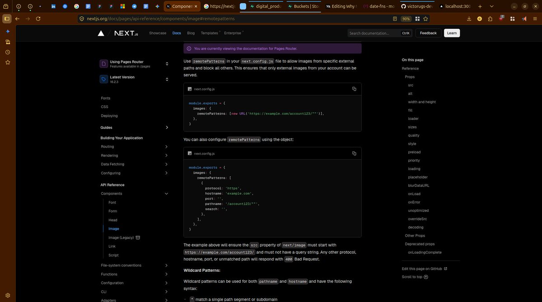This screenshot has height=302, width=542.
Task: Switch to the Buckets | Storage tab
Action: [x=304, y=7]
